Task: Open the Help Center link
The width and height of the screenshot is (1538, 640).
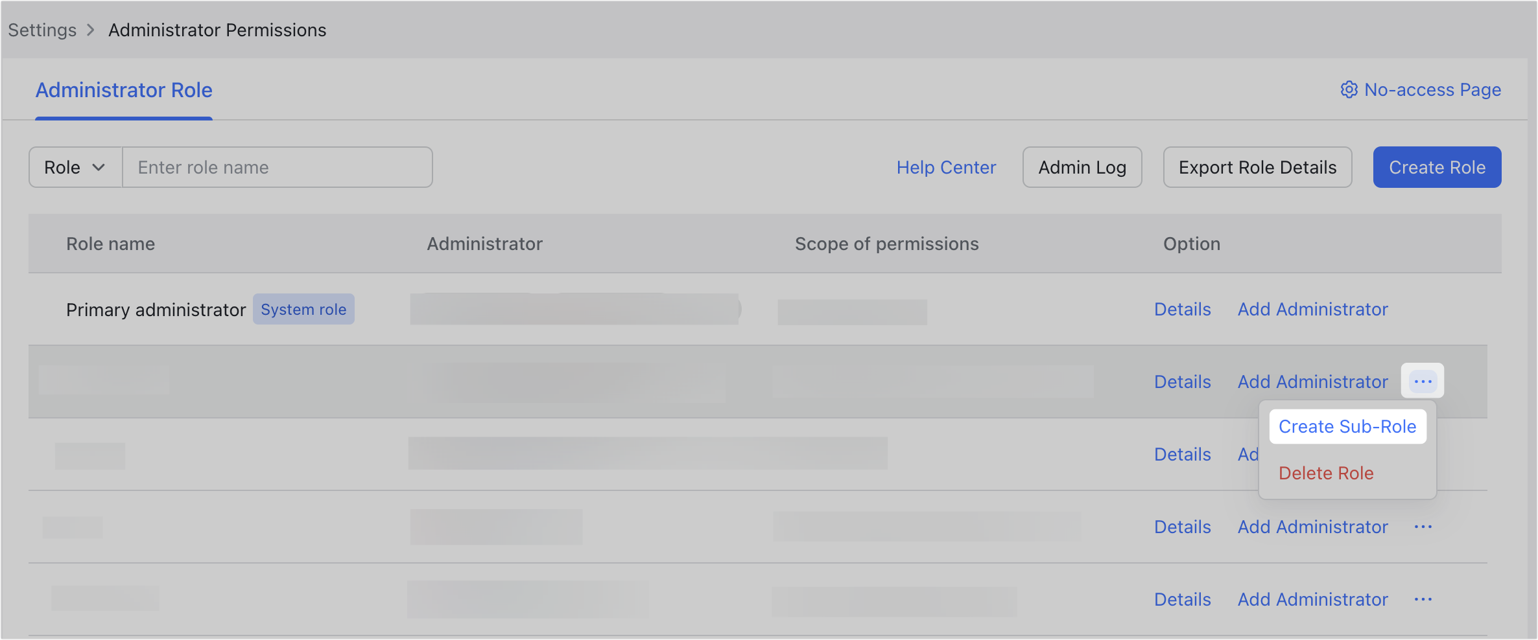Action: pos(946,167)
